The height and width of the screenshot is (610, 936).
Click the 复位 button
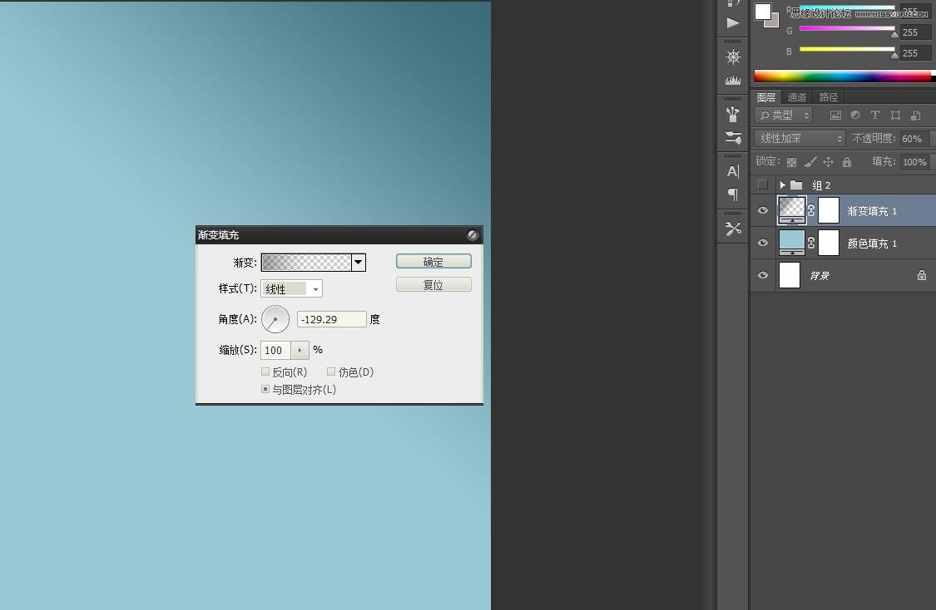click(x=433, y=285)
